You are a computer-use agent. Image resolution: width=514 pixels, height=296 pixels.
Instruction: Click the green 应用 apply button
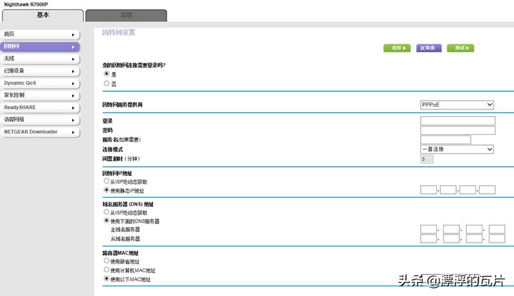397,48
